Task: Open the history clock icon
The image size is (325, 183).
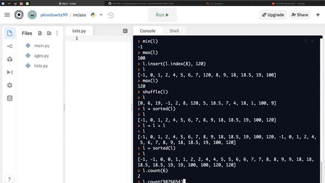Action: pyautogui.click(x=111, y=15)
